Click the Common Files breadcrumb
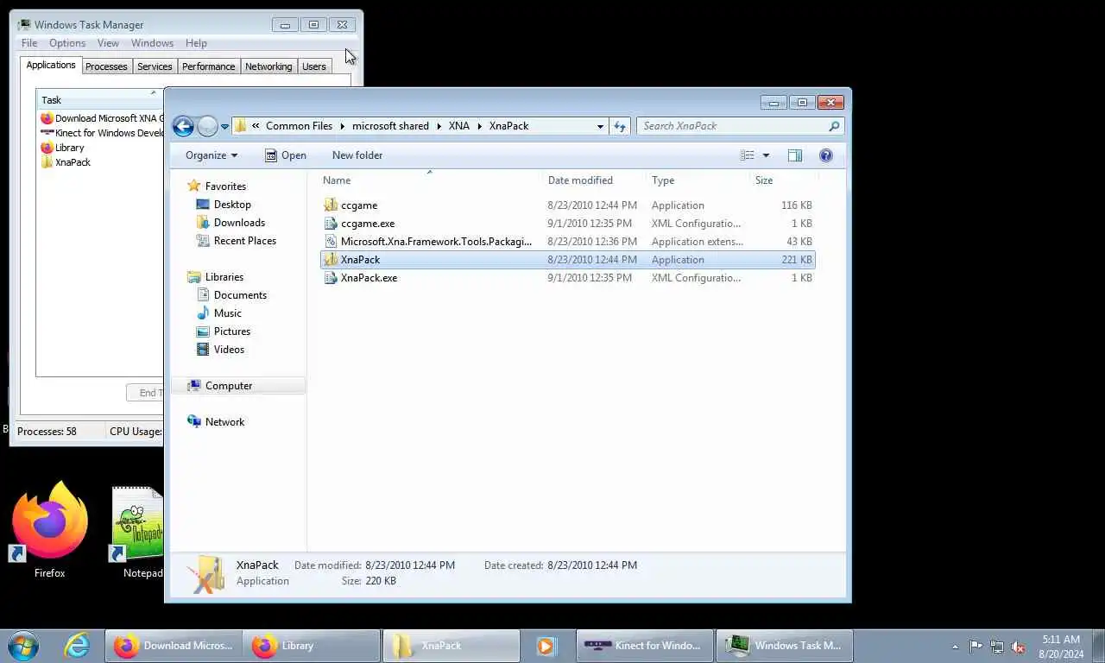Image resolution: width=1105 pixels, height=663 pixels. [x=299, y=126]
